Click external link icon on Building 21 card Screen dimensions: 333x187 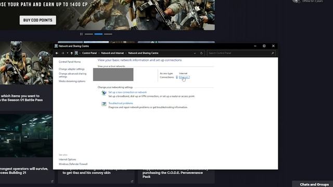[52, 181]
